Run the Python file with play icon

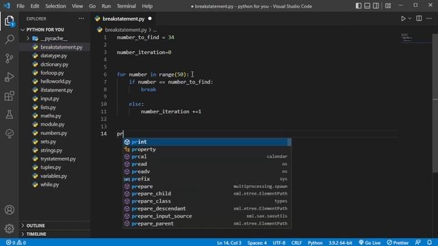[x=403, y=18]
